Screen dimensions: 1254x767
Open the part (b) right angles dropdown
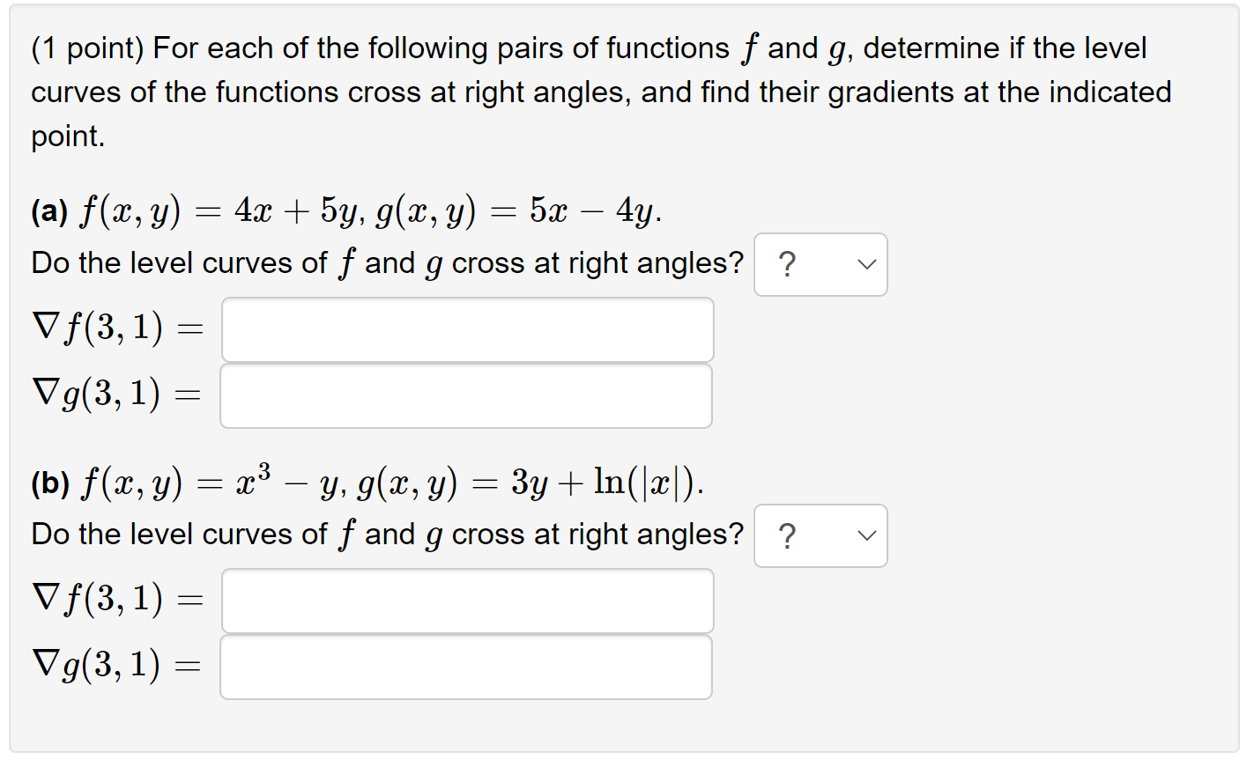click(x=820, y=535)
